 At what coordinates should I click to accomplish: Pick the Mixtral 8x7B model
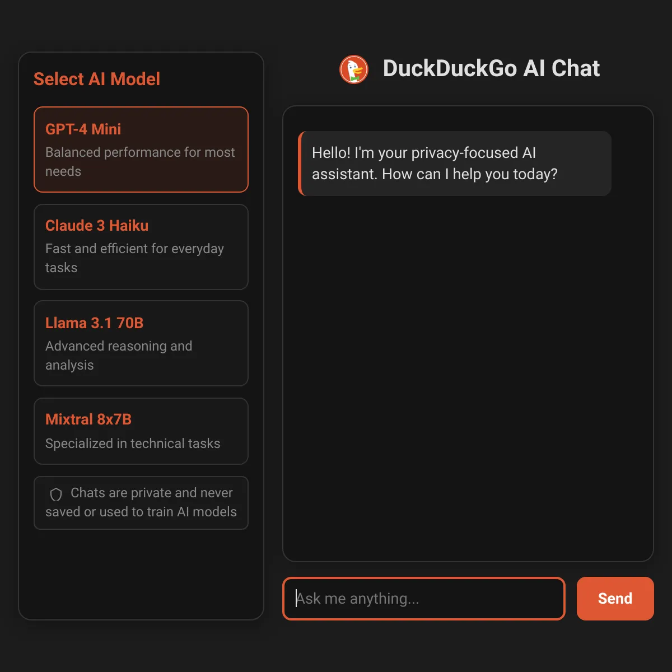141,431
